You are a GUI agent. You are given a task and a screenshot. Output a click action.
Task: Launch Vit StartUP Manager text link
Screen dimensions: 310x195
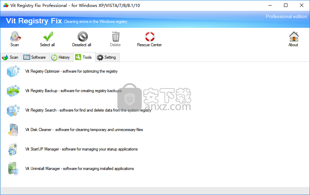(x=82, y=149)
